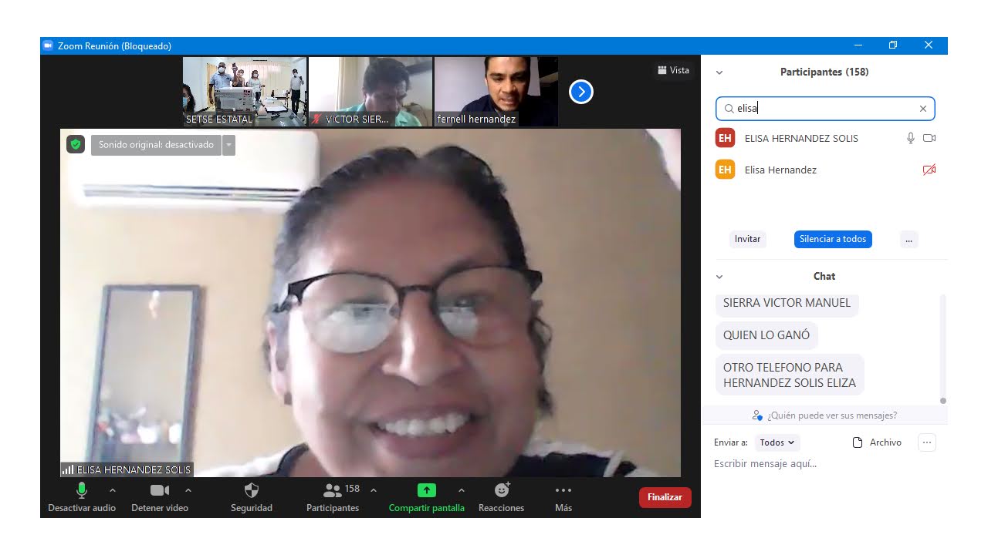Click the participant search field containing elisa
Viewport: 988px width, 555px height.
[825, 109]
